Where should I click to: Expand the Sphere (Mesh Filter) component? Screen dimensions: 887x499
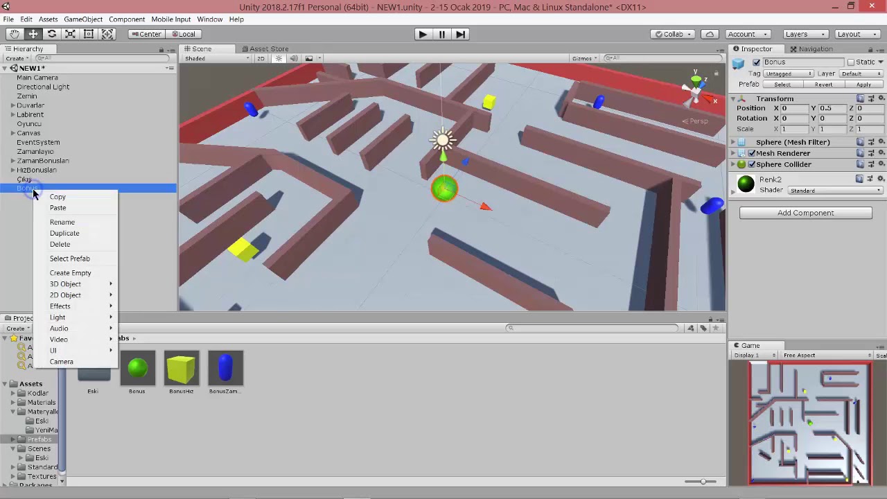click(x=734, y=142)
